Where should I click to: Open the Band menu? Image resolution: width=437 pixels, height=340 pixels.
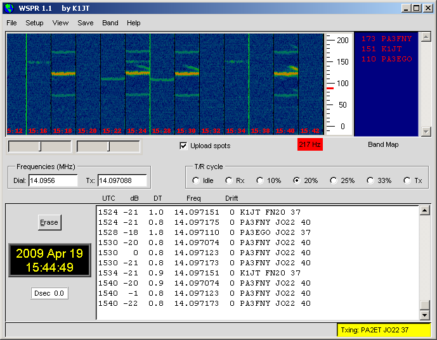[110, 23]
